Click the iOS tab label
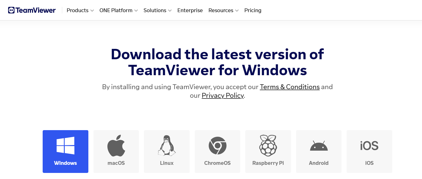Image resolution: width=422 pixels, height=179 pixels. pyautogui.click(x=369, y=163)
